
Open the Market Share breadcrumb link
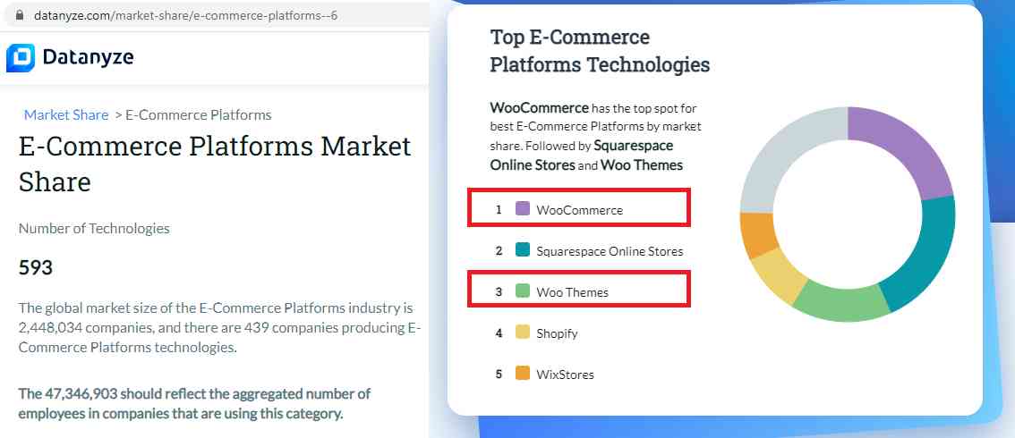[x=66, y=114]
